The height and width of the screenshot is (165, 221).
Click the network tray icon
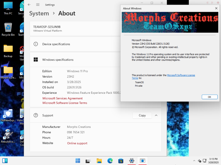click(x=204, y=161)
